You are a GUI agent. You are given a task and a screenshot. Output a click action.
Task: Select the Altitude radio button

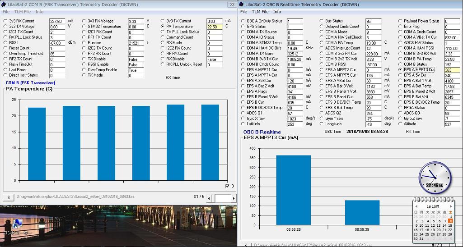[x=400, y=124]
